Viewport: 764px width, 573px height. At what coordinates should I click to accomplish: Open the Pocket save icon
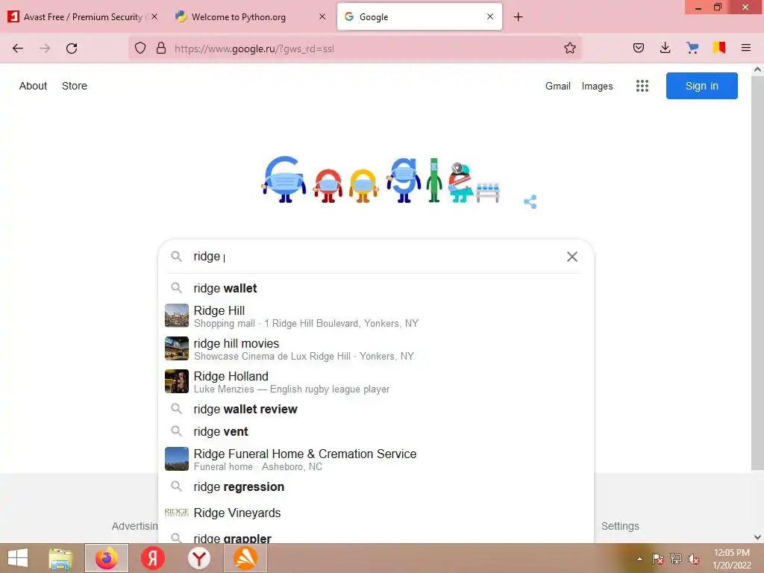point(639,48)
